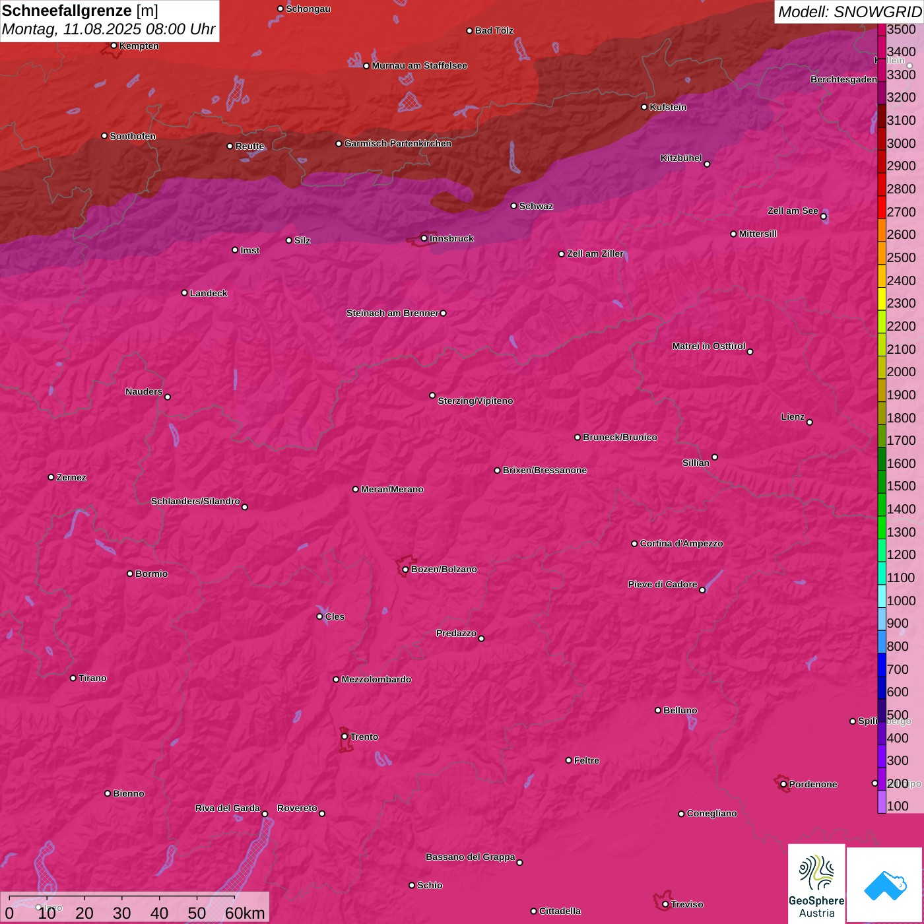This screenshot has height=924, width=924.
Task: Select the 'Meran/Merano' label
Action: point(392,489)
